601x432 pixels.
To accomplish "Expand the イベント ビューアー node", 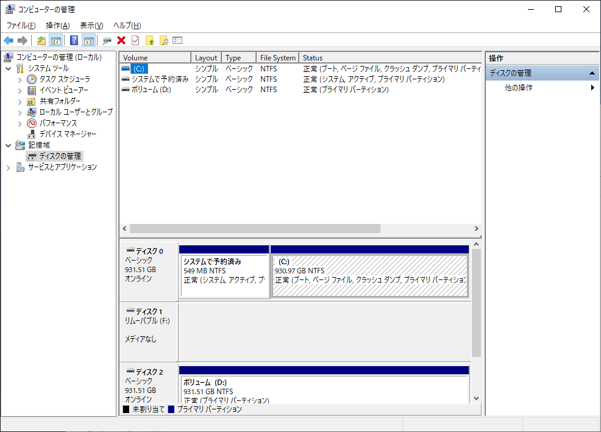I will (x=20, y=91).
